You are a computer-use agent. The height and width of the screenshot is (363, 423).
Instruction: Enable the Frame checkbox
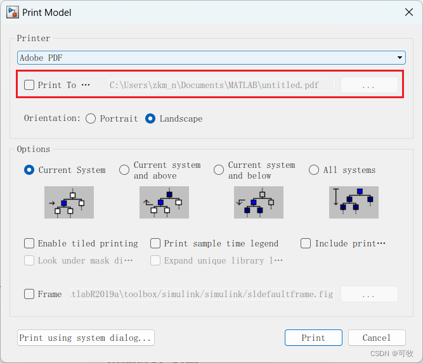tap(29, 294)
